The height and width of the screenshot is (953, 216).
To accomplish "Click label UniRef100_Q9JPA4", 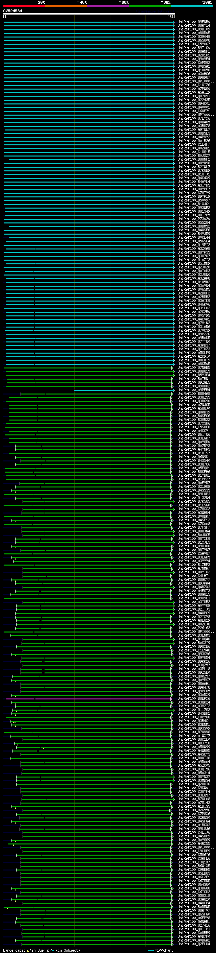I will (x=194, y=583).
